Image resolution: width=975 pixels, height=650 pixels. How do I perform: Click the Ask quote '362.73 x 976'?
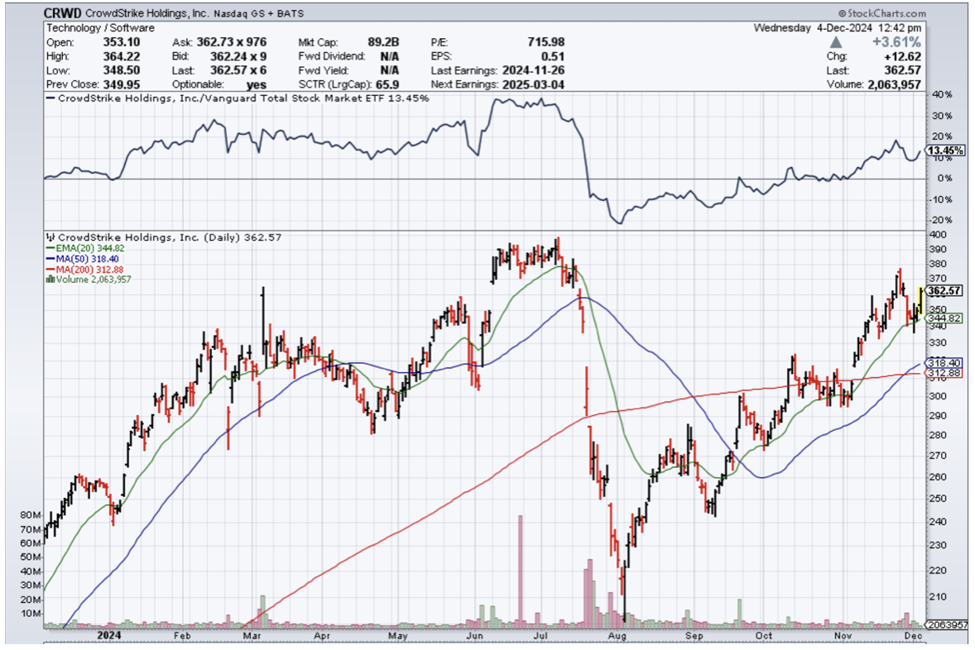[231, 42]
